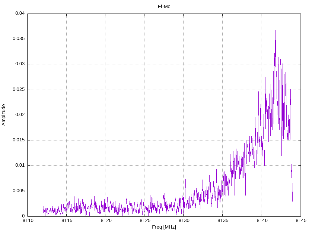Click the 8140 frequency tick label
The height and width of the screenshot is (231, 309).
261,221
